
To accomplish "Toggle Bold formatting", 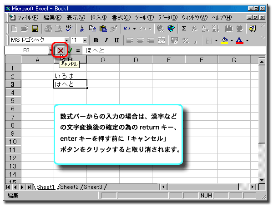I will pyautogui.click(x=96, y=40).
